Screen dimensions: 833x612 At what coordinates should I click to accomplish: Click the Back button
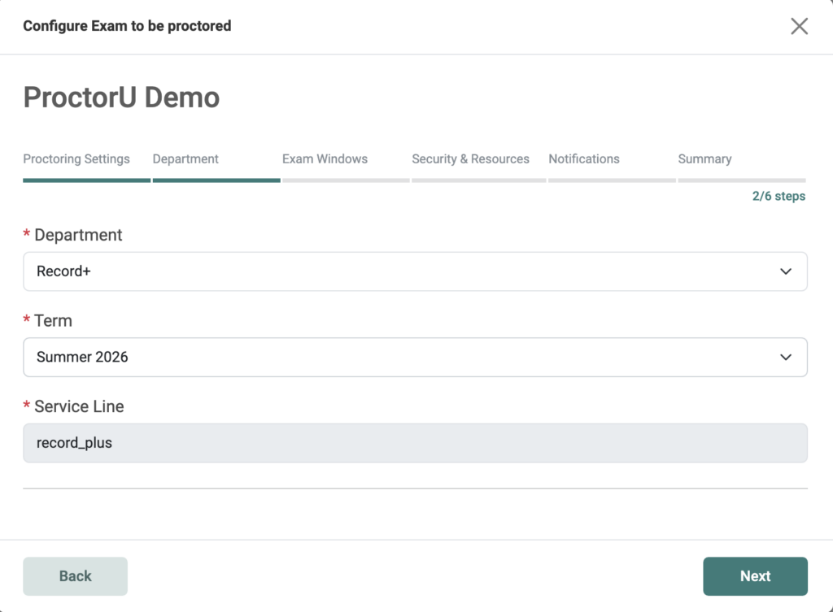[x=76, y=576]
